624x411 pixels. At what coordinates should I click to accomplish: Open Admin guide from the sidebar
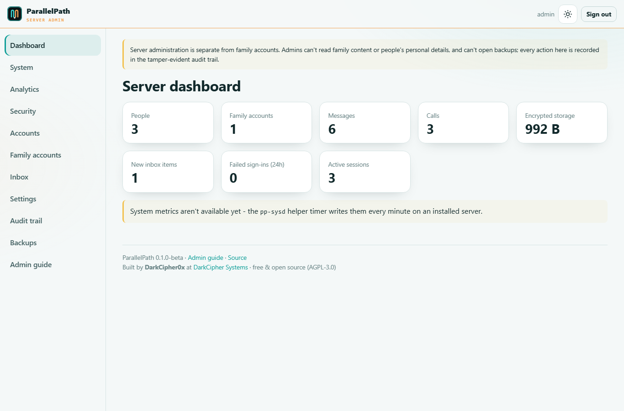pyautogui.click(x=53, y=264)
